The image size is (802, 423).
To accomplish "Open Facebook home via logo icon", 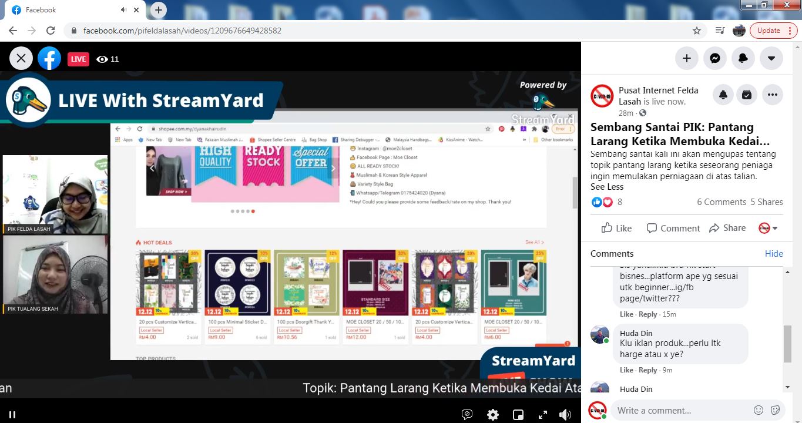I will point(49,58).
